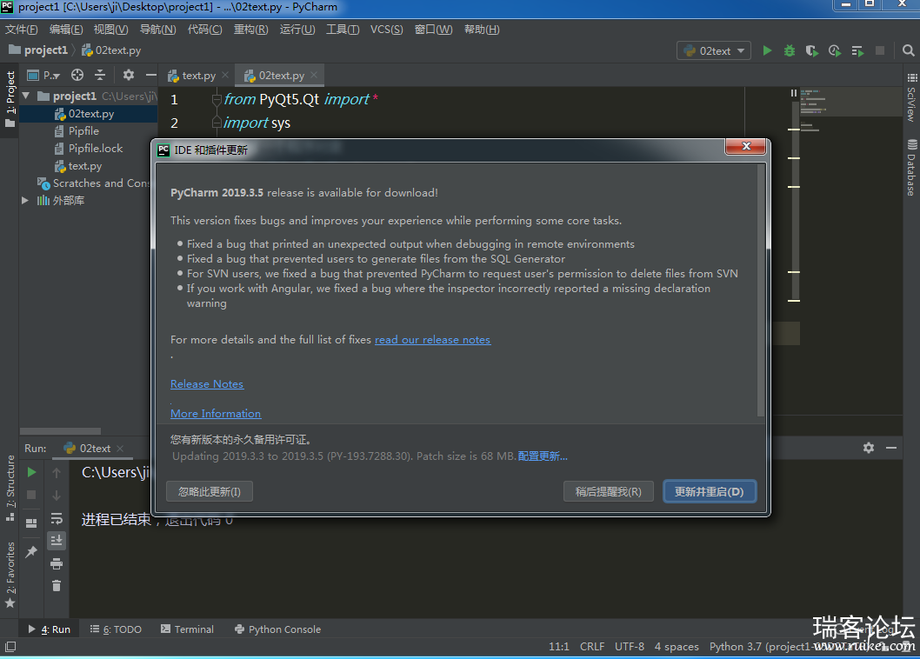Follow the read our release notes link
This screenshot has height=659, width=920.
pos(432,339)
